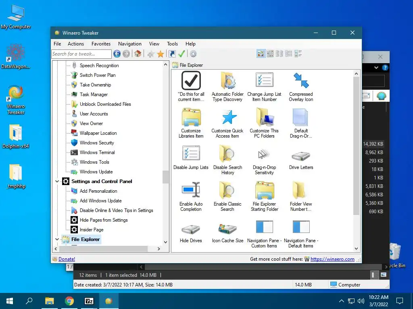Viewport: 413px width, 309px height.
Task: Open Enable Auto Completion tweak
Action: [191, 196]
